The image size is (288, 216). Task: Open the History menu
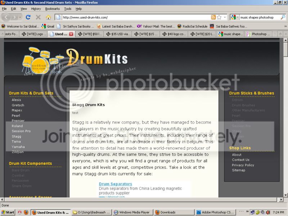(x=36, y=9)
